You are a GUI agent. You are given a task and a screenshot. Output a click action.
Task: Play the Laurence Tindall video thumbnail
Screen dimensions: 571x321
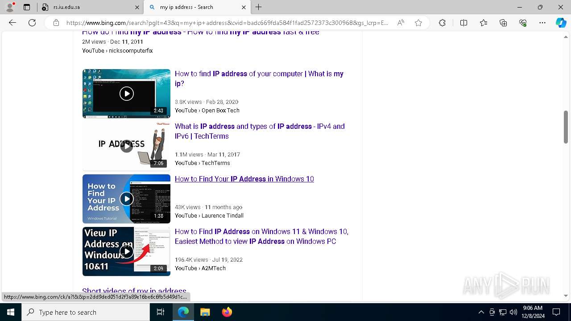(126, 199)
